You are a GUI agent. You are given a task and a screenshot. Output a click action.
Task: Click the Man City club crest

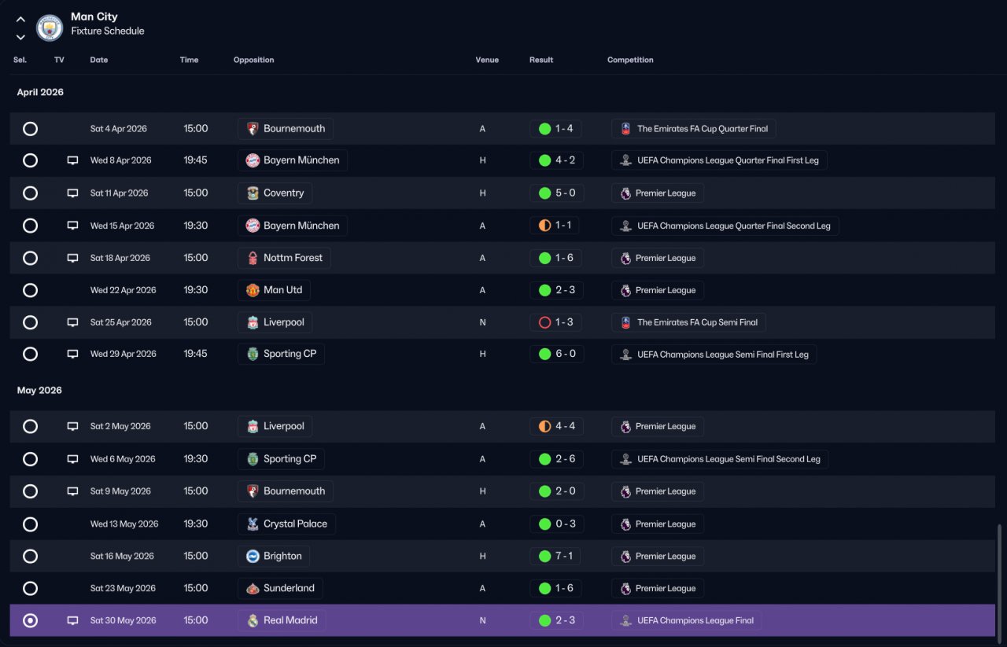click(x=50, y=28)
